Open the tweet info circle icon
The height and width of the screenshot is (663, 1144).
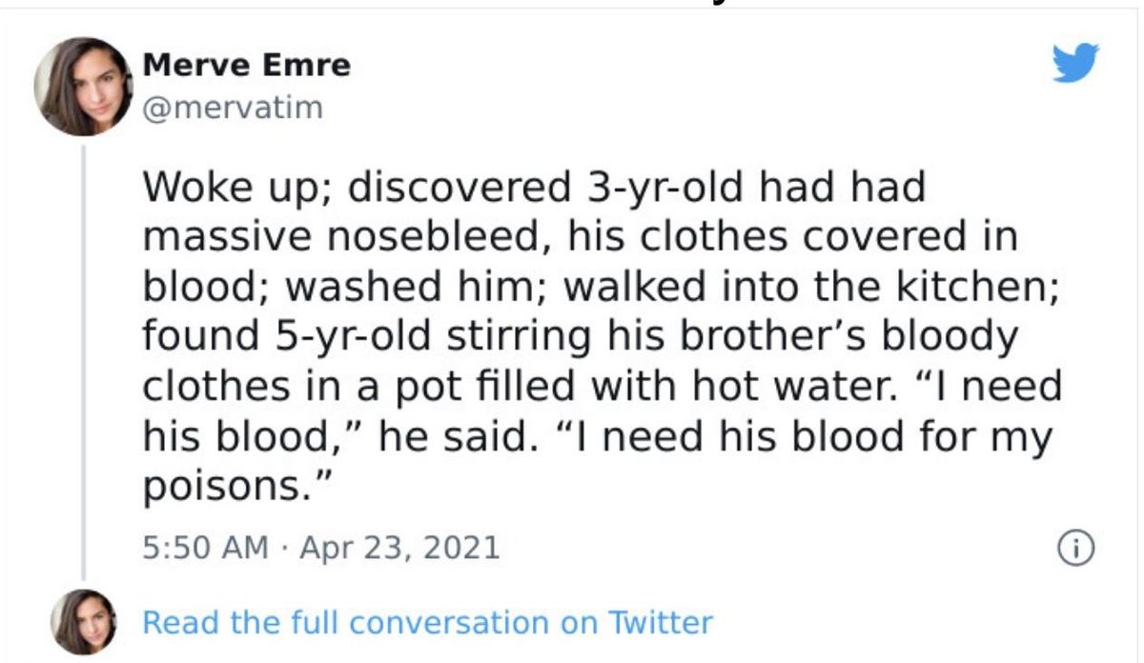coord(1075,548)
